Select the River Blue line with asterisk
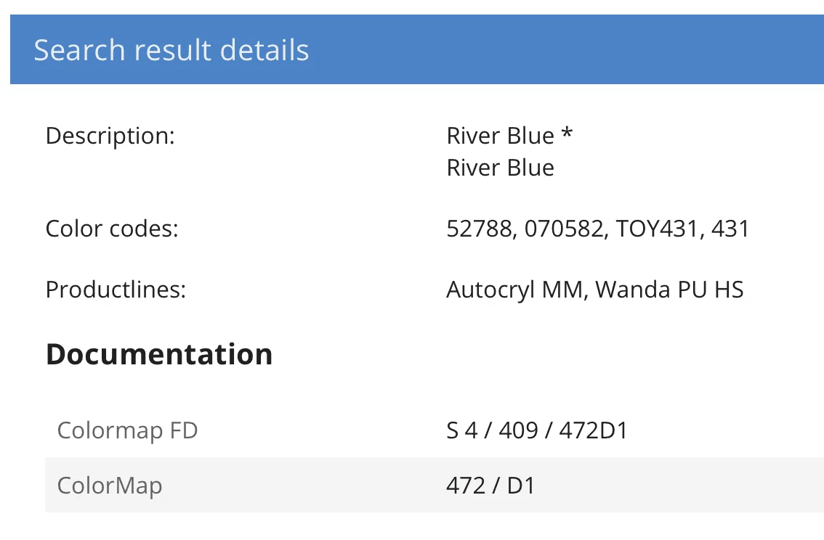The width and height of the screenshot is (824, 540). click(x=509, y=136)
